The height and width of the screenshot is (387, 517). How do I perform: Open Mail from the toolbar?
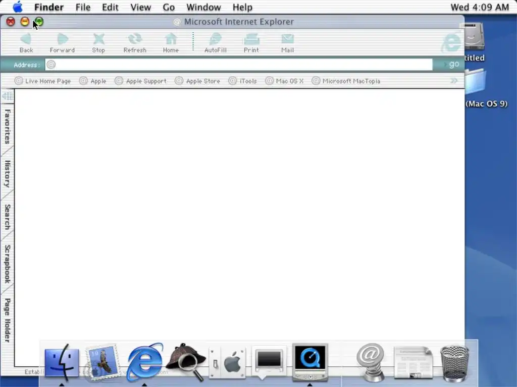coord(287,42)
